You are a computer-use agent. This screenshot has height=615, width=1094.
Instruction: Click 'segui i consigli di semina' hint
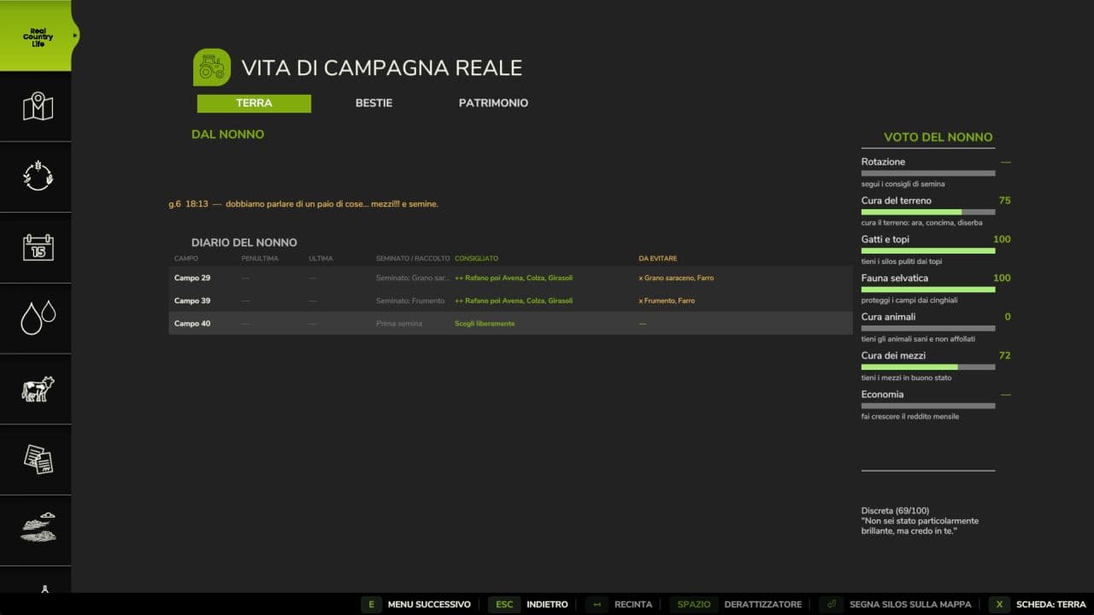pyautogui.click(x=903, y=184)
